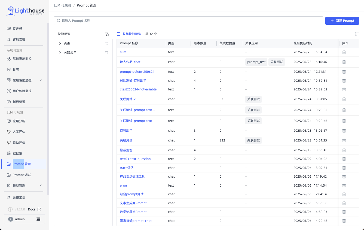364x230 pixels.
Task: Go to 数据集 in sidebar
Action: (17, 153)
